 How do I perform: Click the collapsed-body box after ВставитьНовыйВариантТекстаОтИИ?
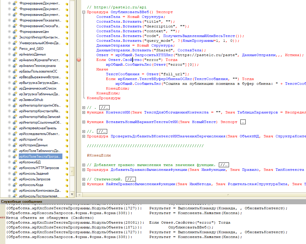coord(243,122)
